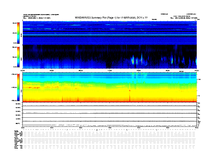Click the 16:00 tick under RAD1 spectrogram

[x=139, y=70]
